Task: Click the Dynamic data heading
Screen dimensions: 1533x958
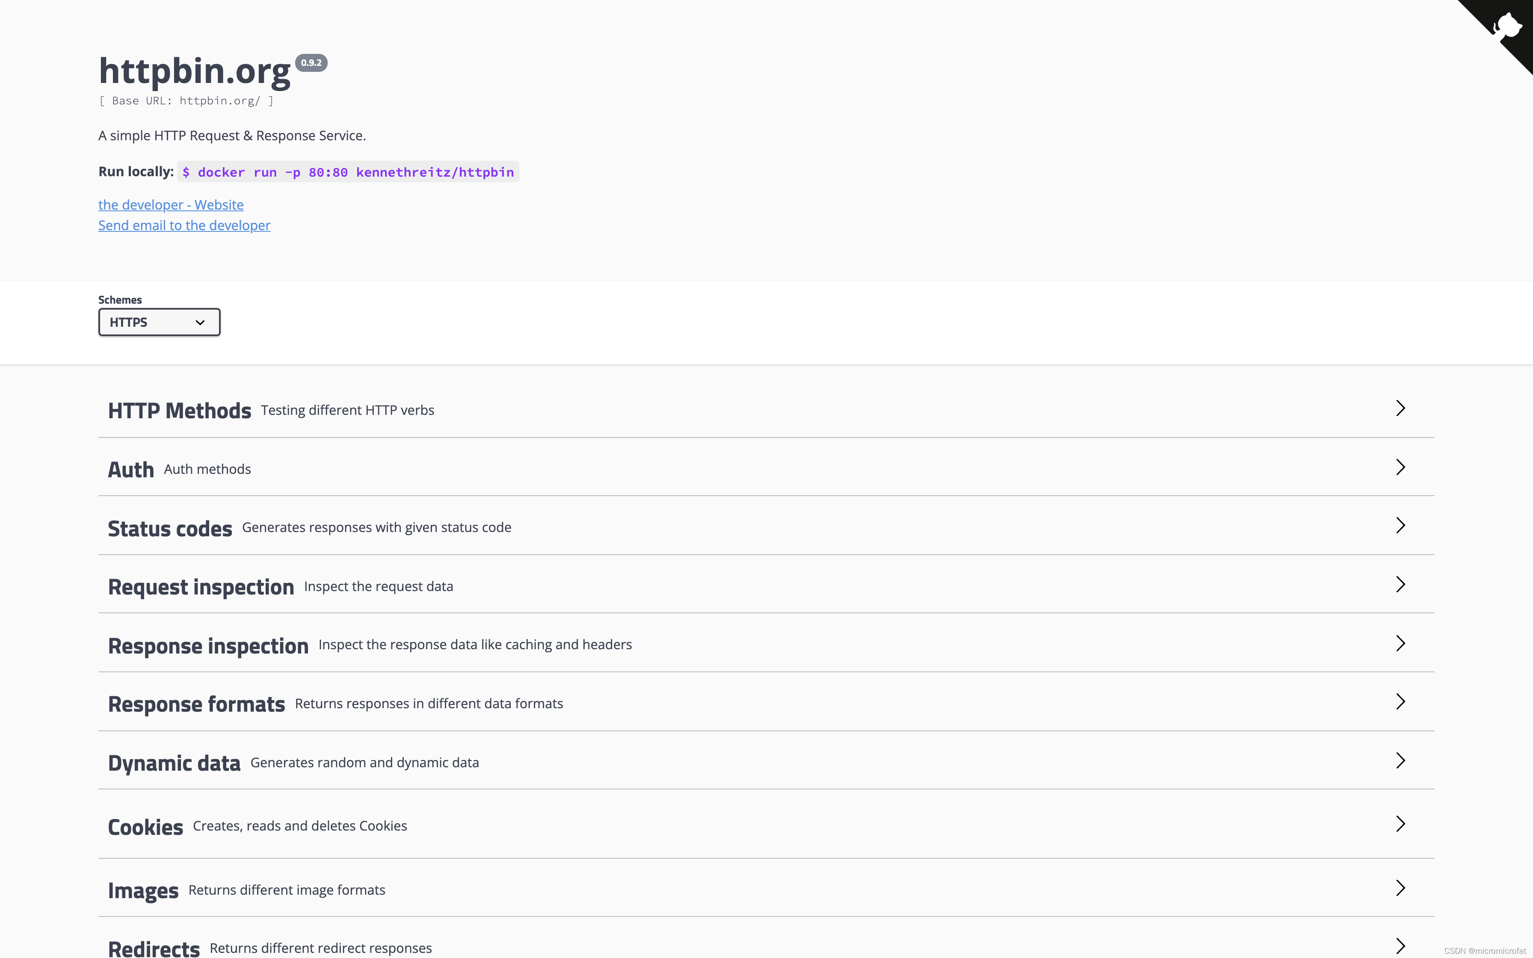Action: pyautogui.click(x=174, y=763)
